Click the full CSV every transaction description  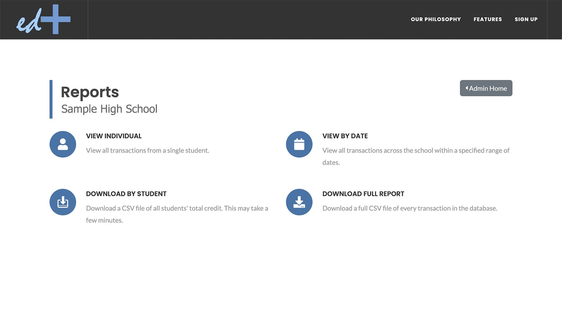pos(410,208)
